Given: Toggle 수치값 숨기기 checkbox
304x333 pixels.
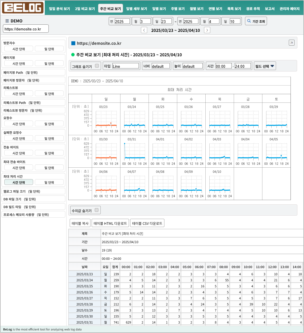Looking at the screenshot, I should click(97, 210).
